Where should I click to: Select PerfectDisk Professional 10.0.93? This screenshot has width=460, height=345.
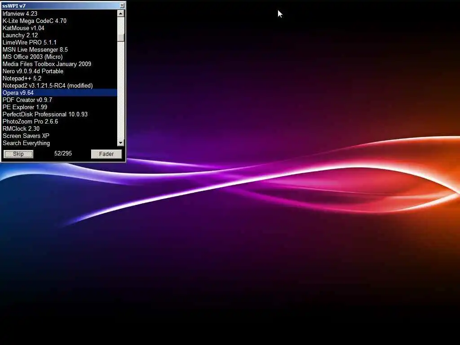tap(60, 114)
